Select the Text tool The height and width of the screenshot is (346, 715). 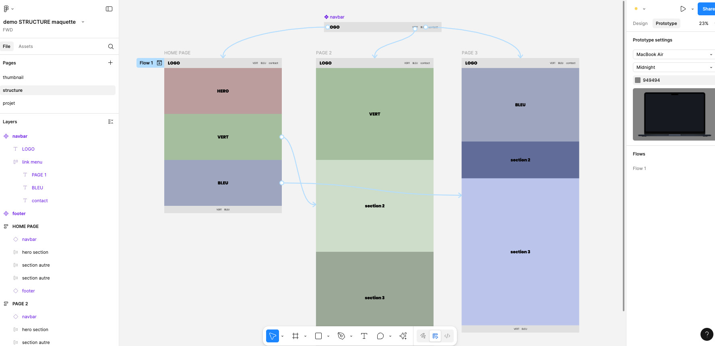[364, 336]
